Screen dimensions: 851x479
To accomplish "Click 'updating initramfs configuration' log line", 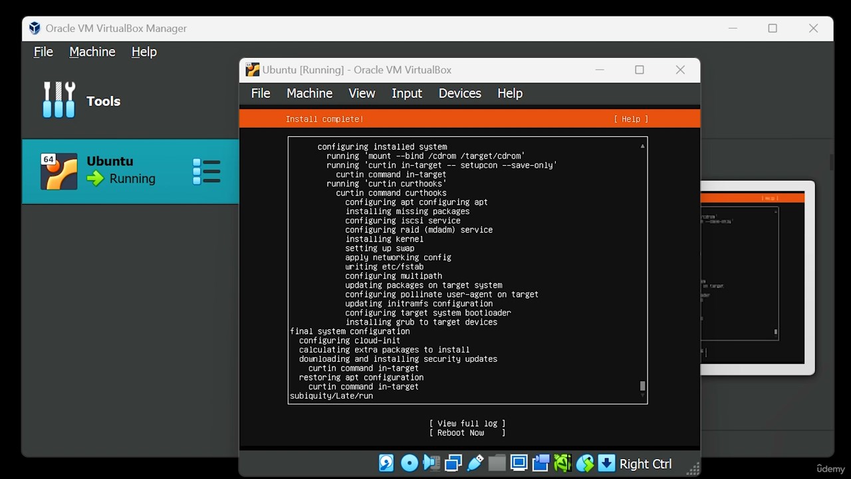I will [x=419, y=303].
